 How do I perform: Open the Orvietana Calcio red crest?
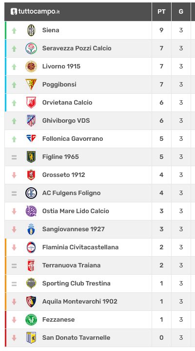coord(31,103)
